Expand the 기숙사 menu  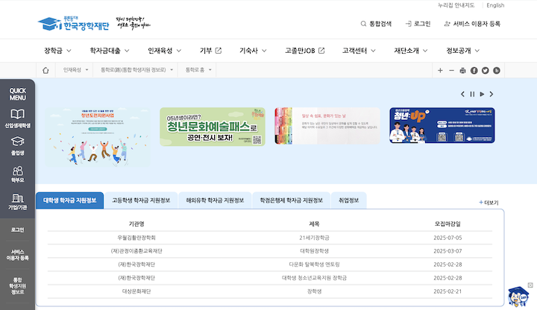(x=253, y=51)
